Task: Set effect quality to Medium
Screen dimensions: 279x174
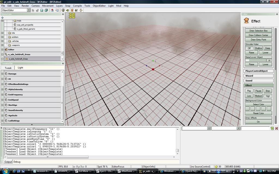Action: (258, 96)
